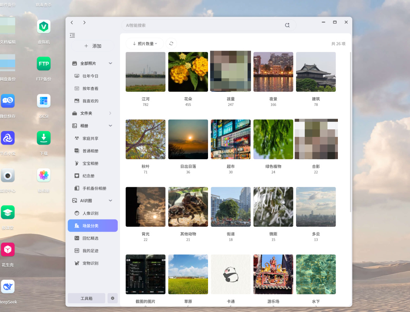Select 宠物识别 in the sidebar
Image resolution: width=410 pixels, height=312 pixels.
(93, 263)
